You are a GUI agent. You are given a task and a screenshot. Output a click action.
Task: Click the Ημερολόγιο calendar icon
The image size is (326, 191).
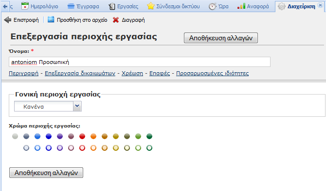coord(25,6)
